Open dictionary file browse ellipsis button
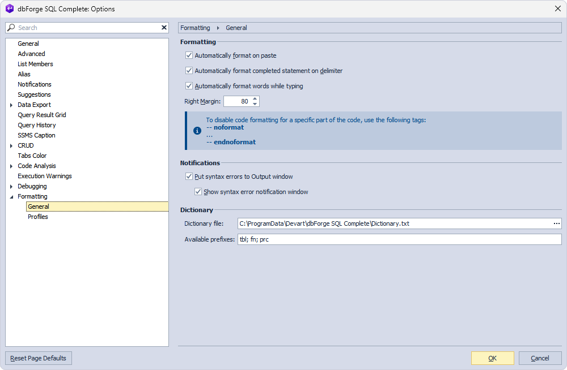This screenshot has height=370, width=567. tap(557, 223)
